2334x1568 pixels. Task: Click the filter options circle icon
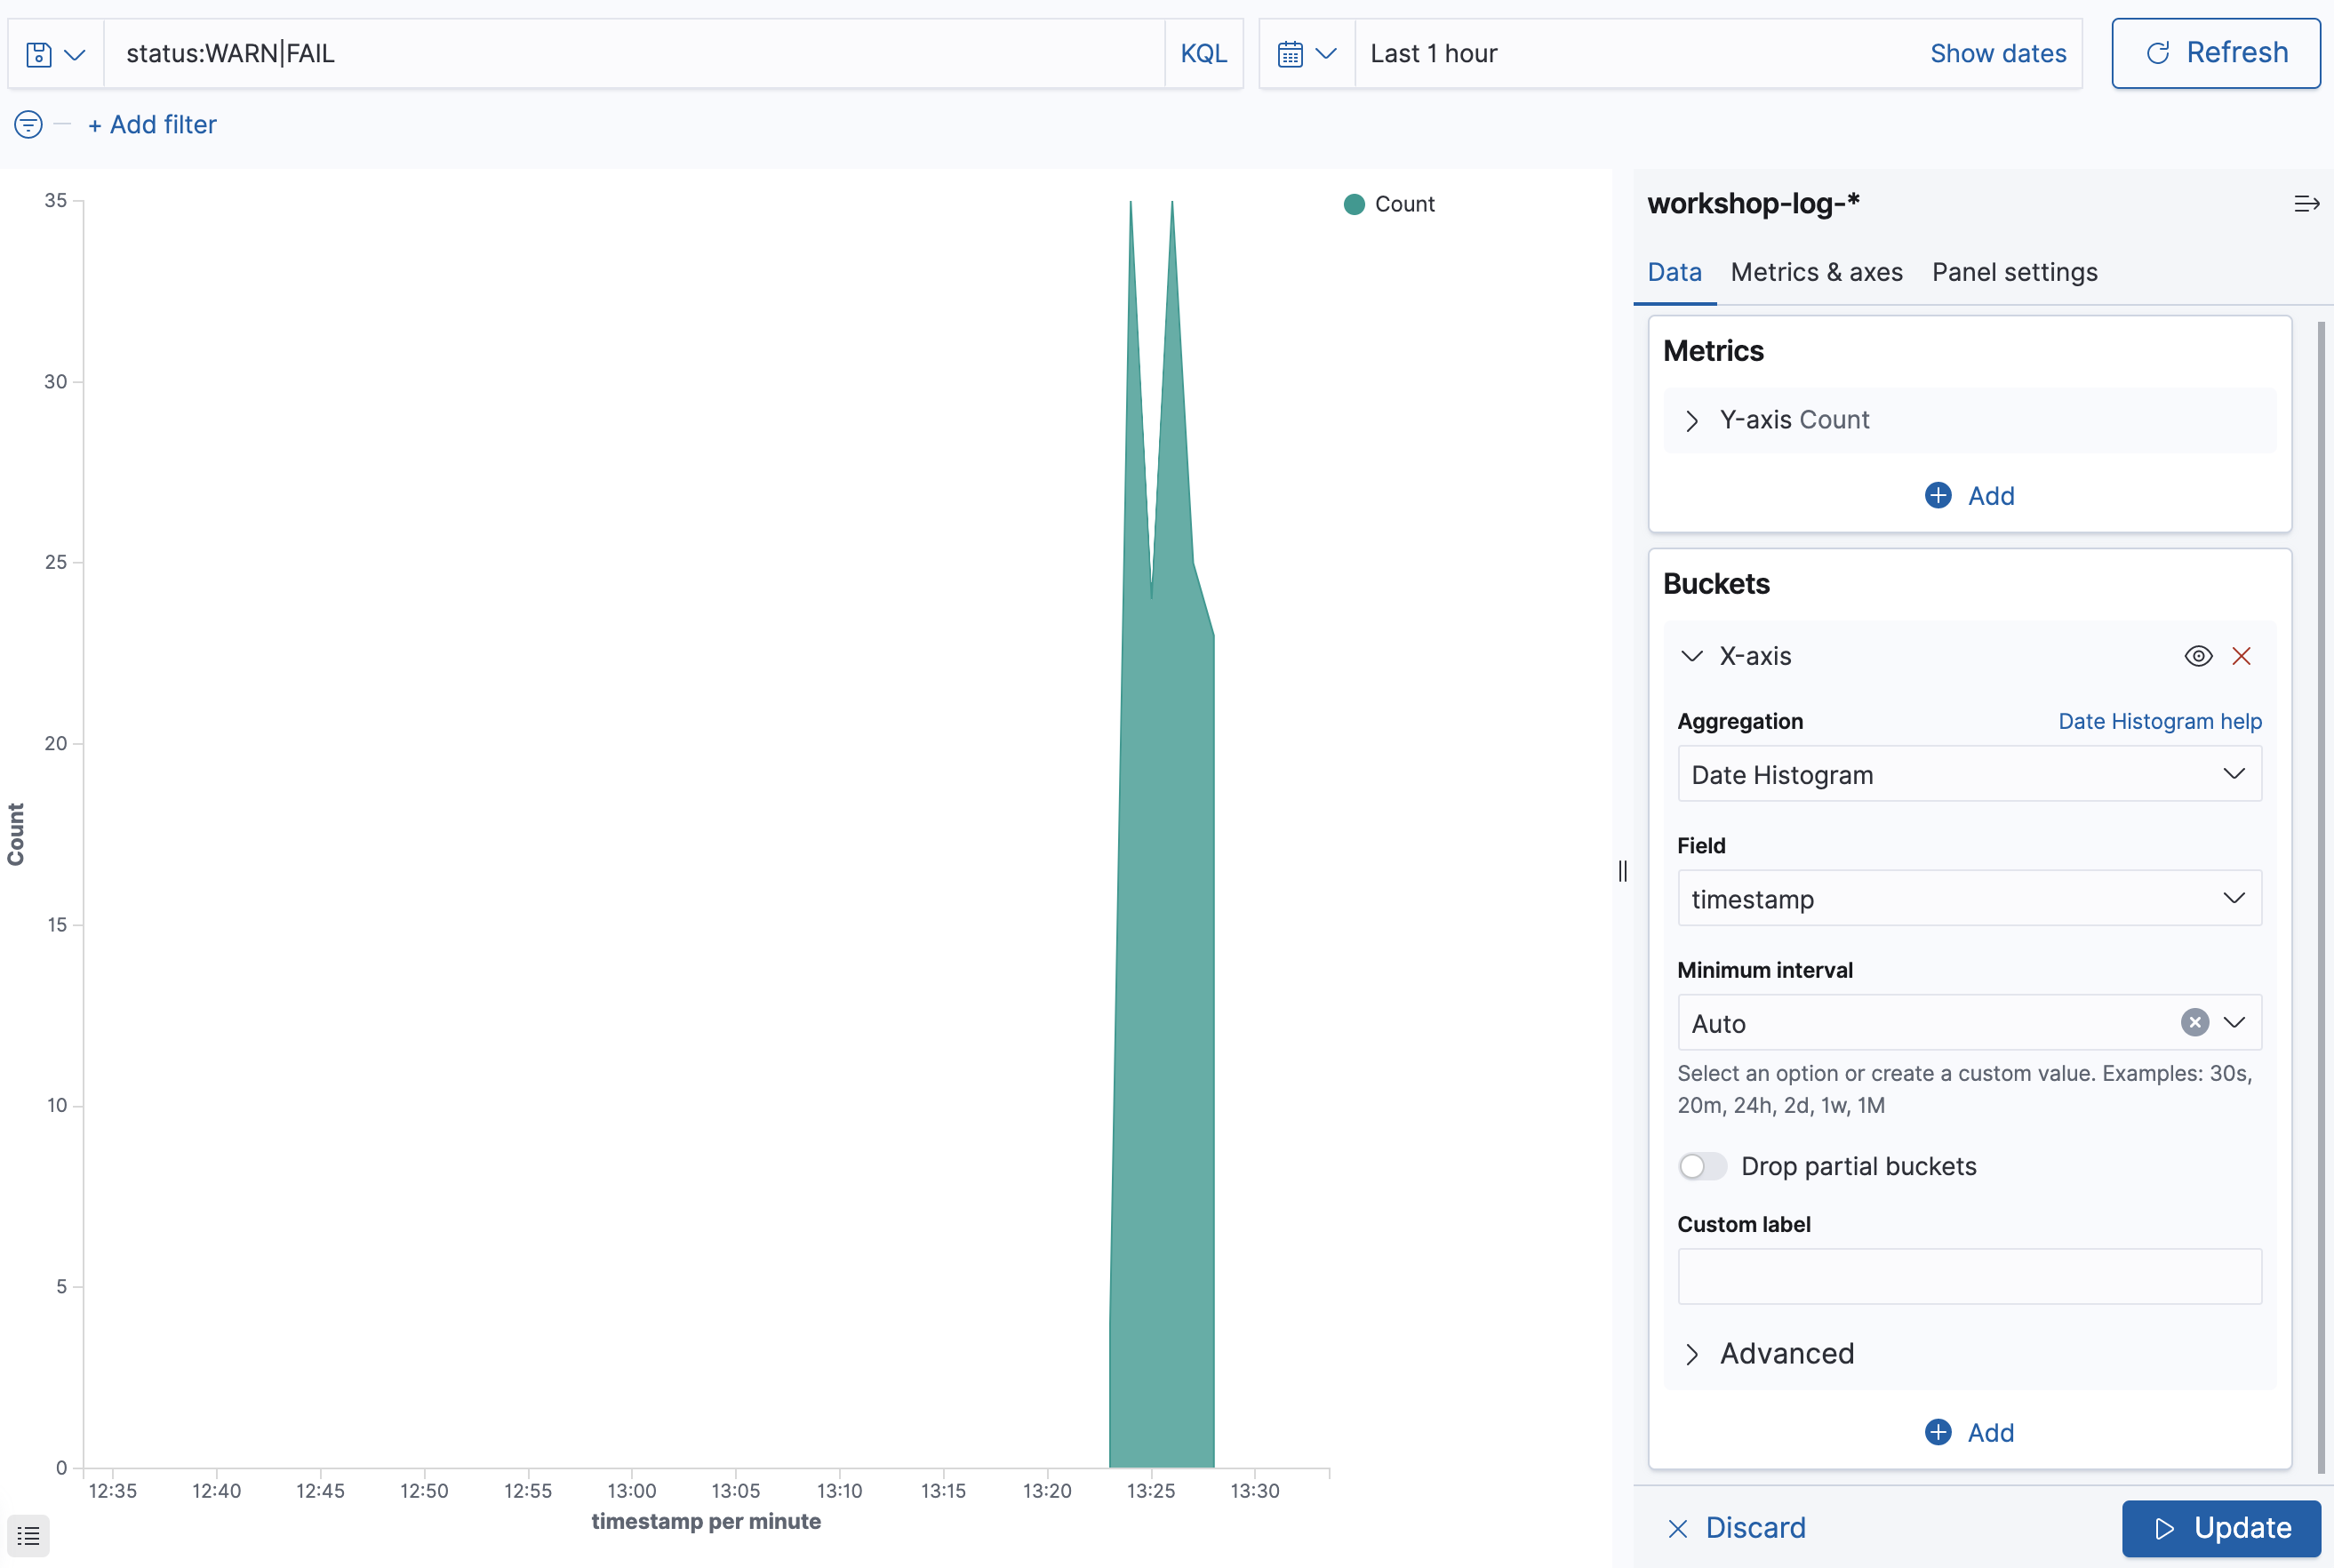[28, 125]
